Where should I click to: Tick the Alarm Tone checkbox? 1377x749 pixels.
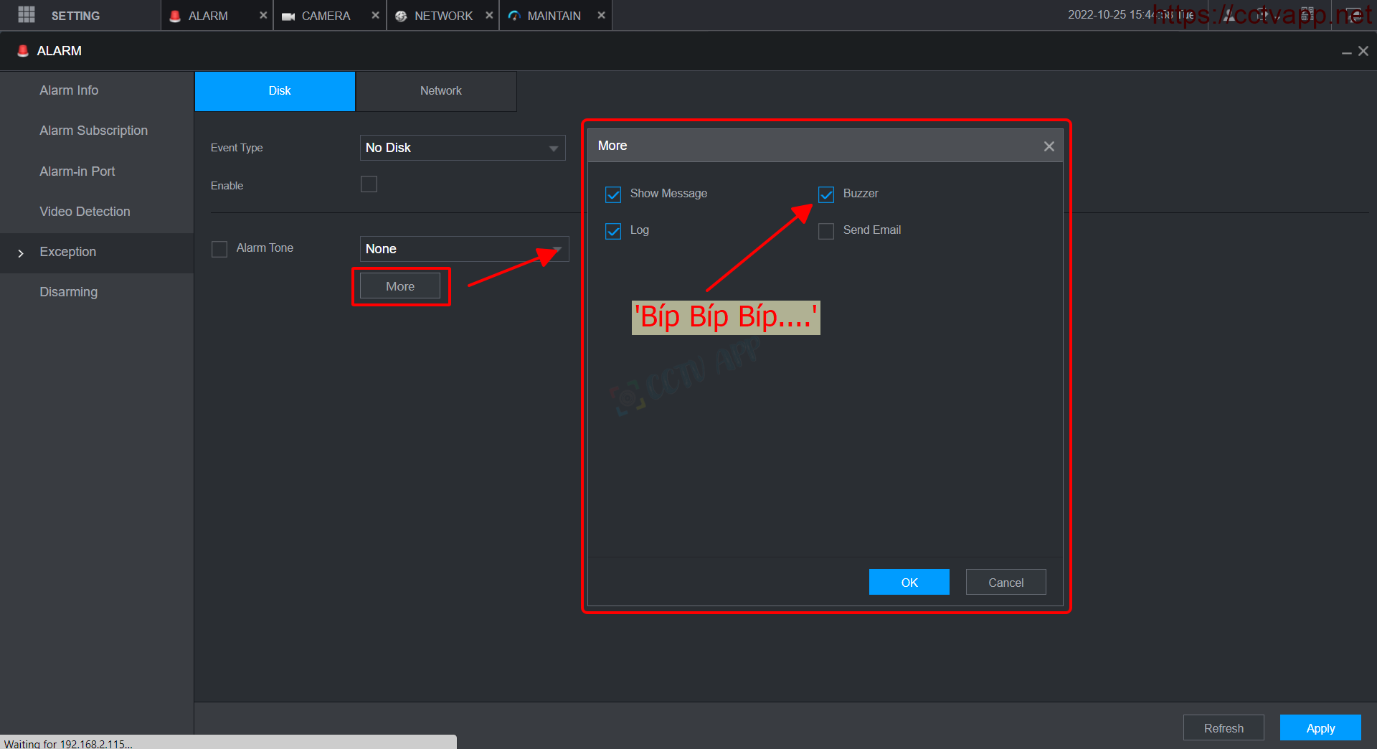pyautogui.click(x=219, y=249)
